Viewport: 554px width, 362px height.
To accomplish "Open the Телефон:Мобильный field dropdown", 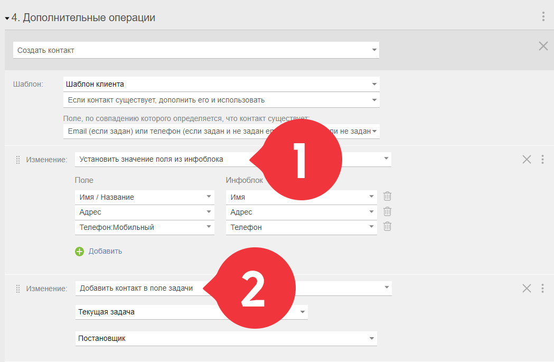I will [x=145, y=227].
